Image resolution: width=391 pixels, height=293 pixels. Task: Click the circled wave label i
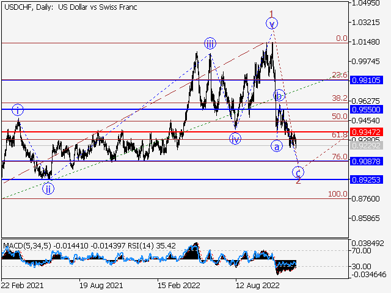[18, 110]
